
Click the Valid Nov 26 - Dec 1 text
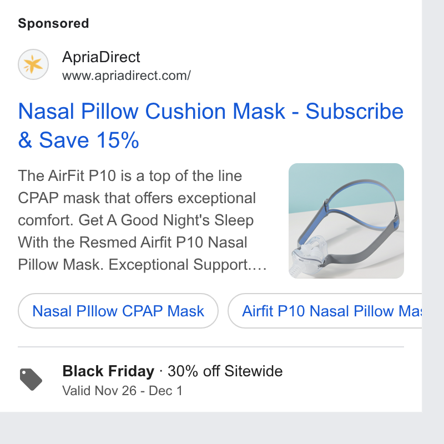[122, 391]
